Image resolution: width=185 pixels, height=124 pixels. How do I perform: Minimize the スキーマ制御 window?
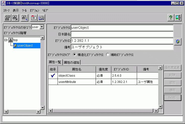tap(173, 3)
